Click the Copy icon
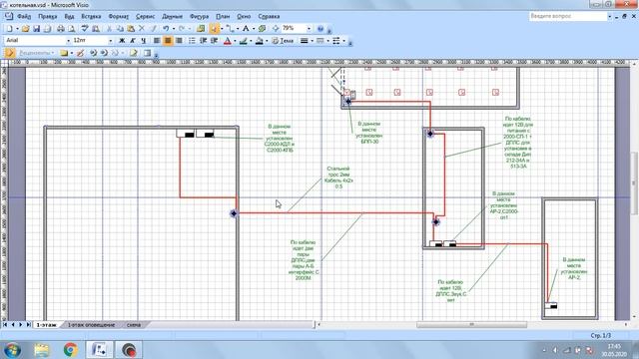This screenshot has height=359, width=639. (120, 29)
